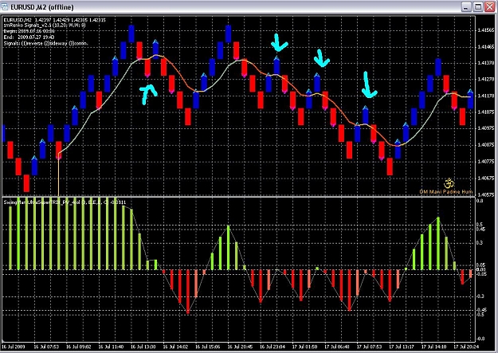
Task: Click the '16 Jul 15:06' time axis label
Action: pyautogui.click(x=208, y=347)
